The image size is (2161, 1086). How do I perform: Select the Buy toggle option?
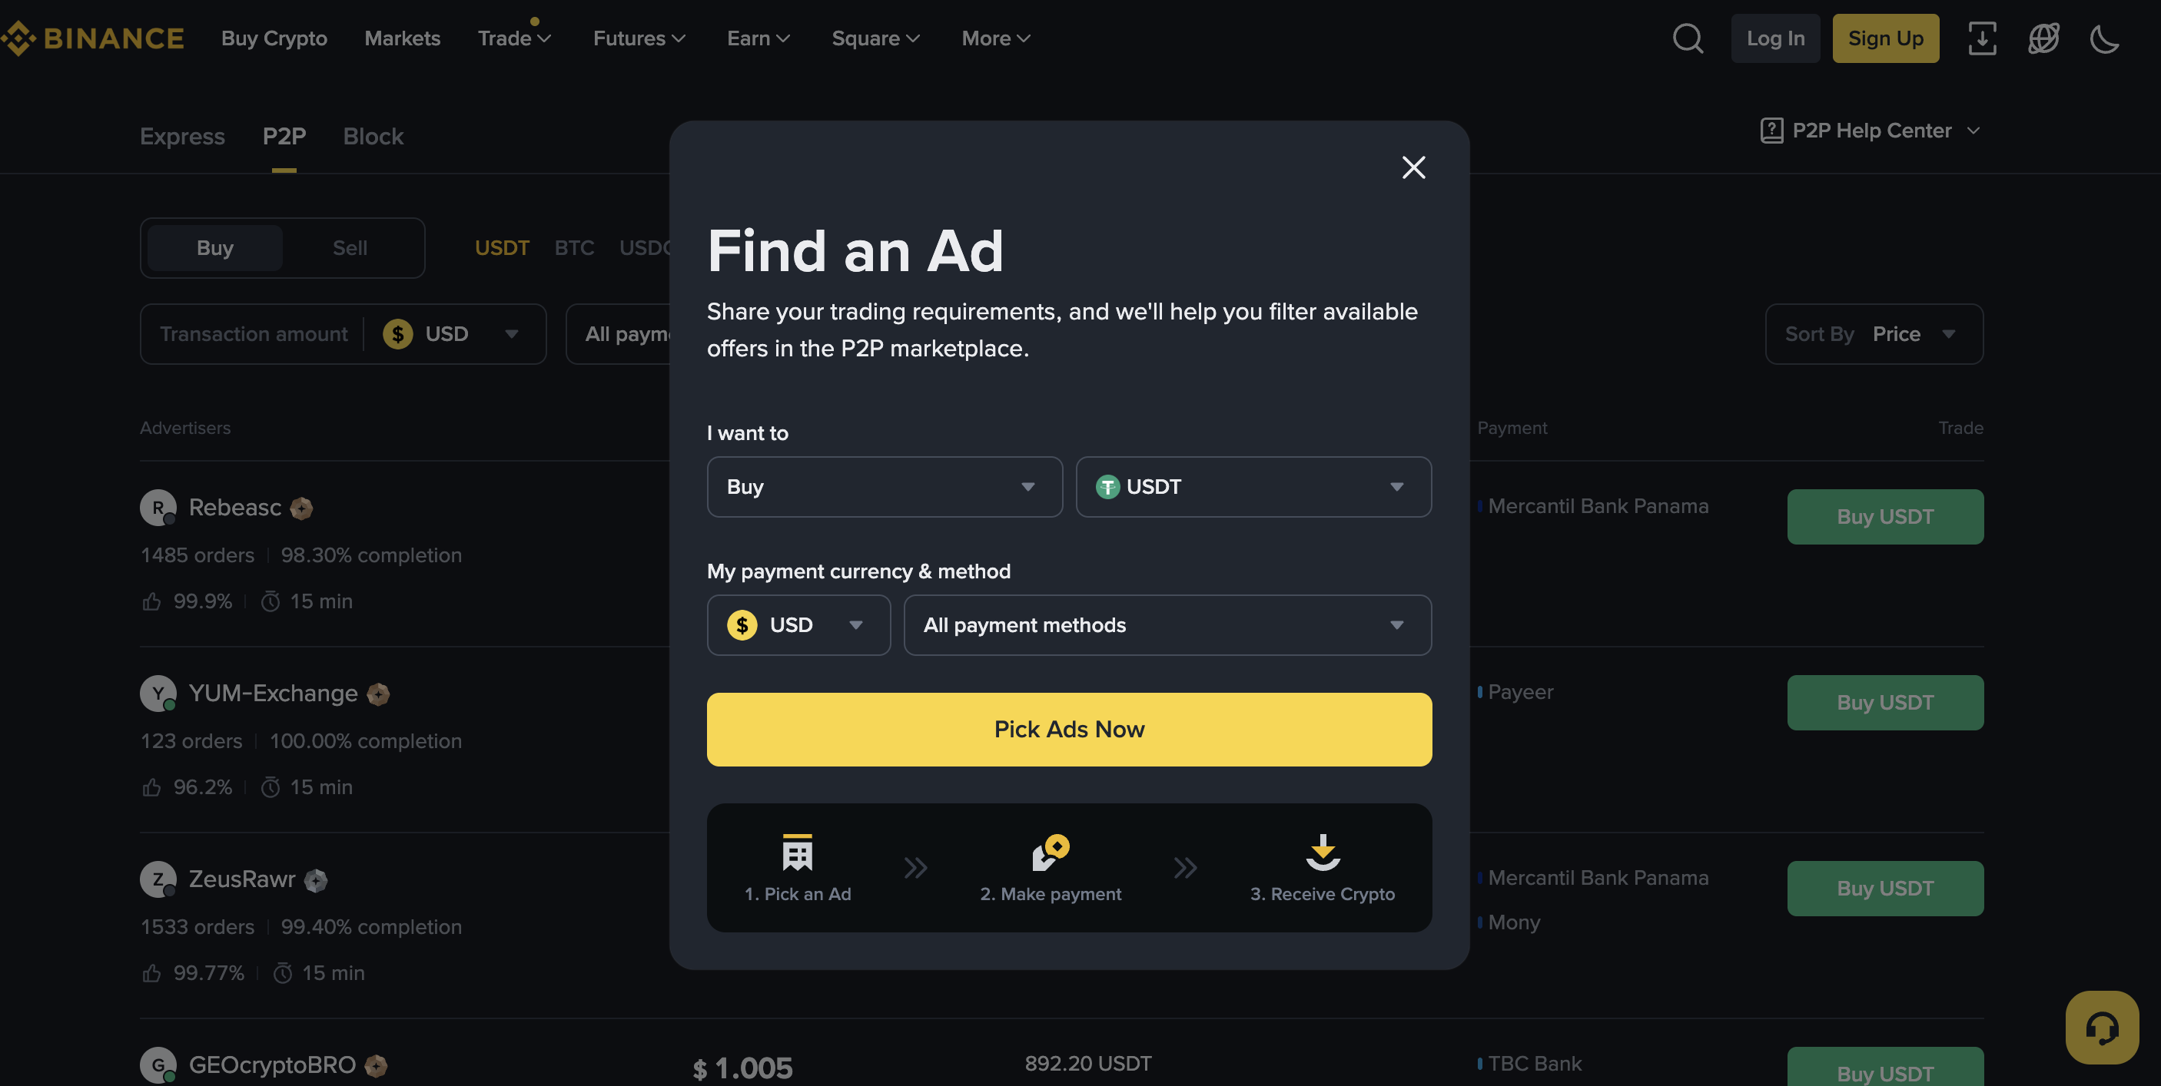pos(214,248)
